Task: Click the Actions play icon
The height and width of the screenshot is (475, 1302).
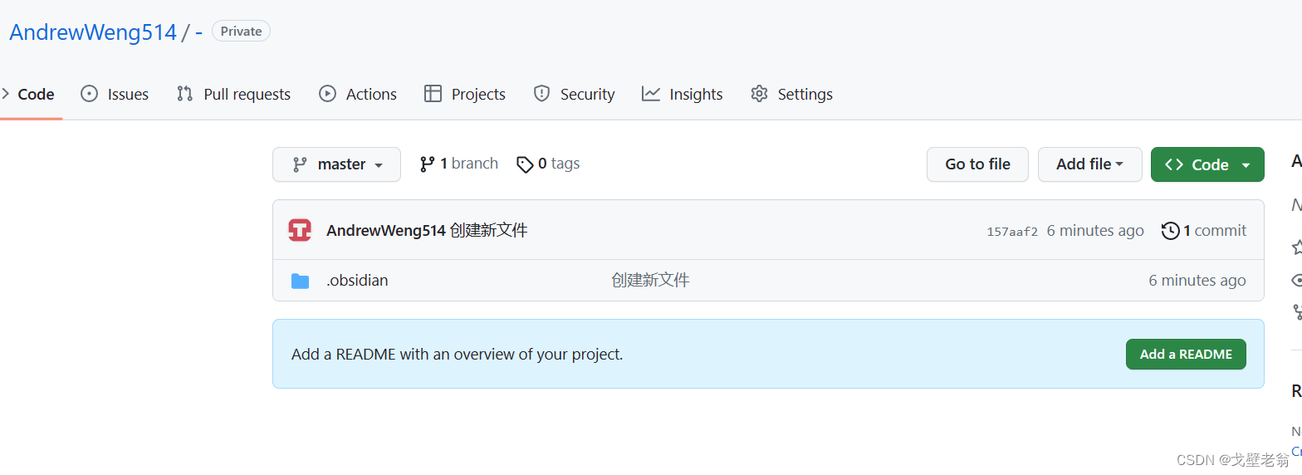Action: coord(327,94)
